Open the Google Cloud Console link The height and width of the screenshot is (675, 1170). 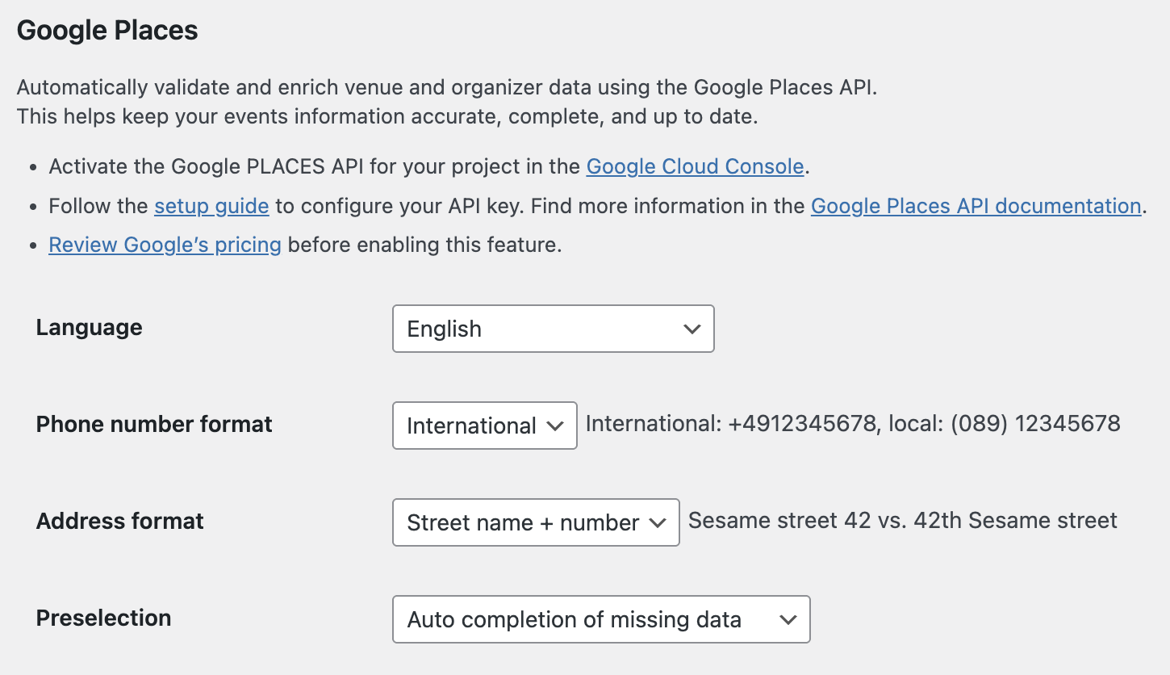pyautogui.click(x=695, y=166)
